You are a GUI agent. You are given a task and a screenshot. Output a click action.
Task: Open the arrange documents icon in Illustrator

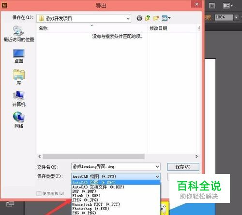pos(227,6)
